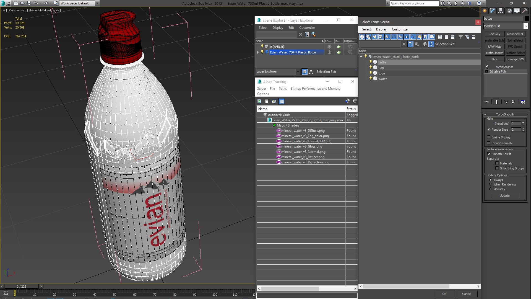Image resolution: width=531 pixels, height=299 pixels.
Task: Click the black object color swatch
Action: coord(527,19)
